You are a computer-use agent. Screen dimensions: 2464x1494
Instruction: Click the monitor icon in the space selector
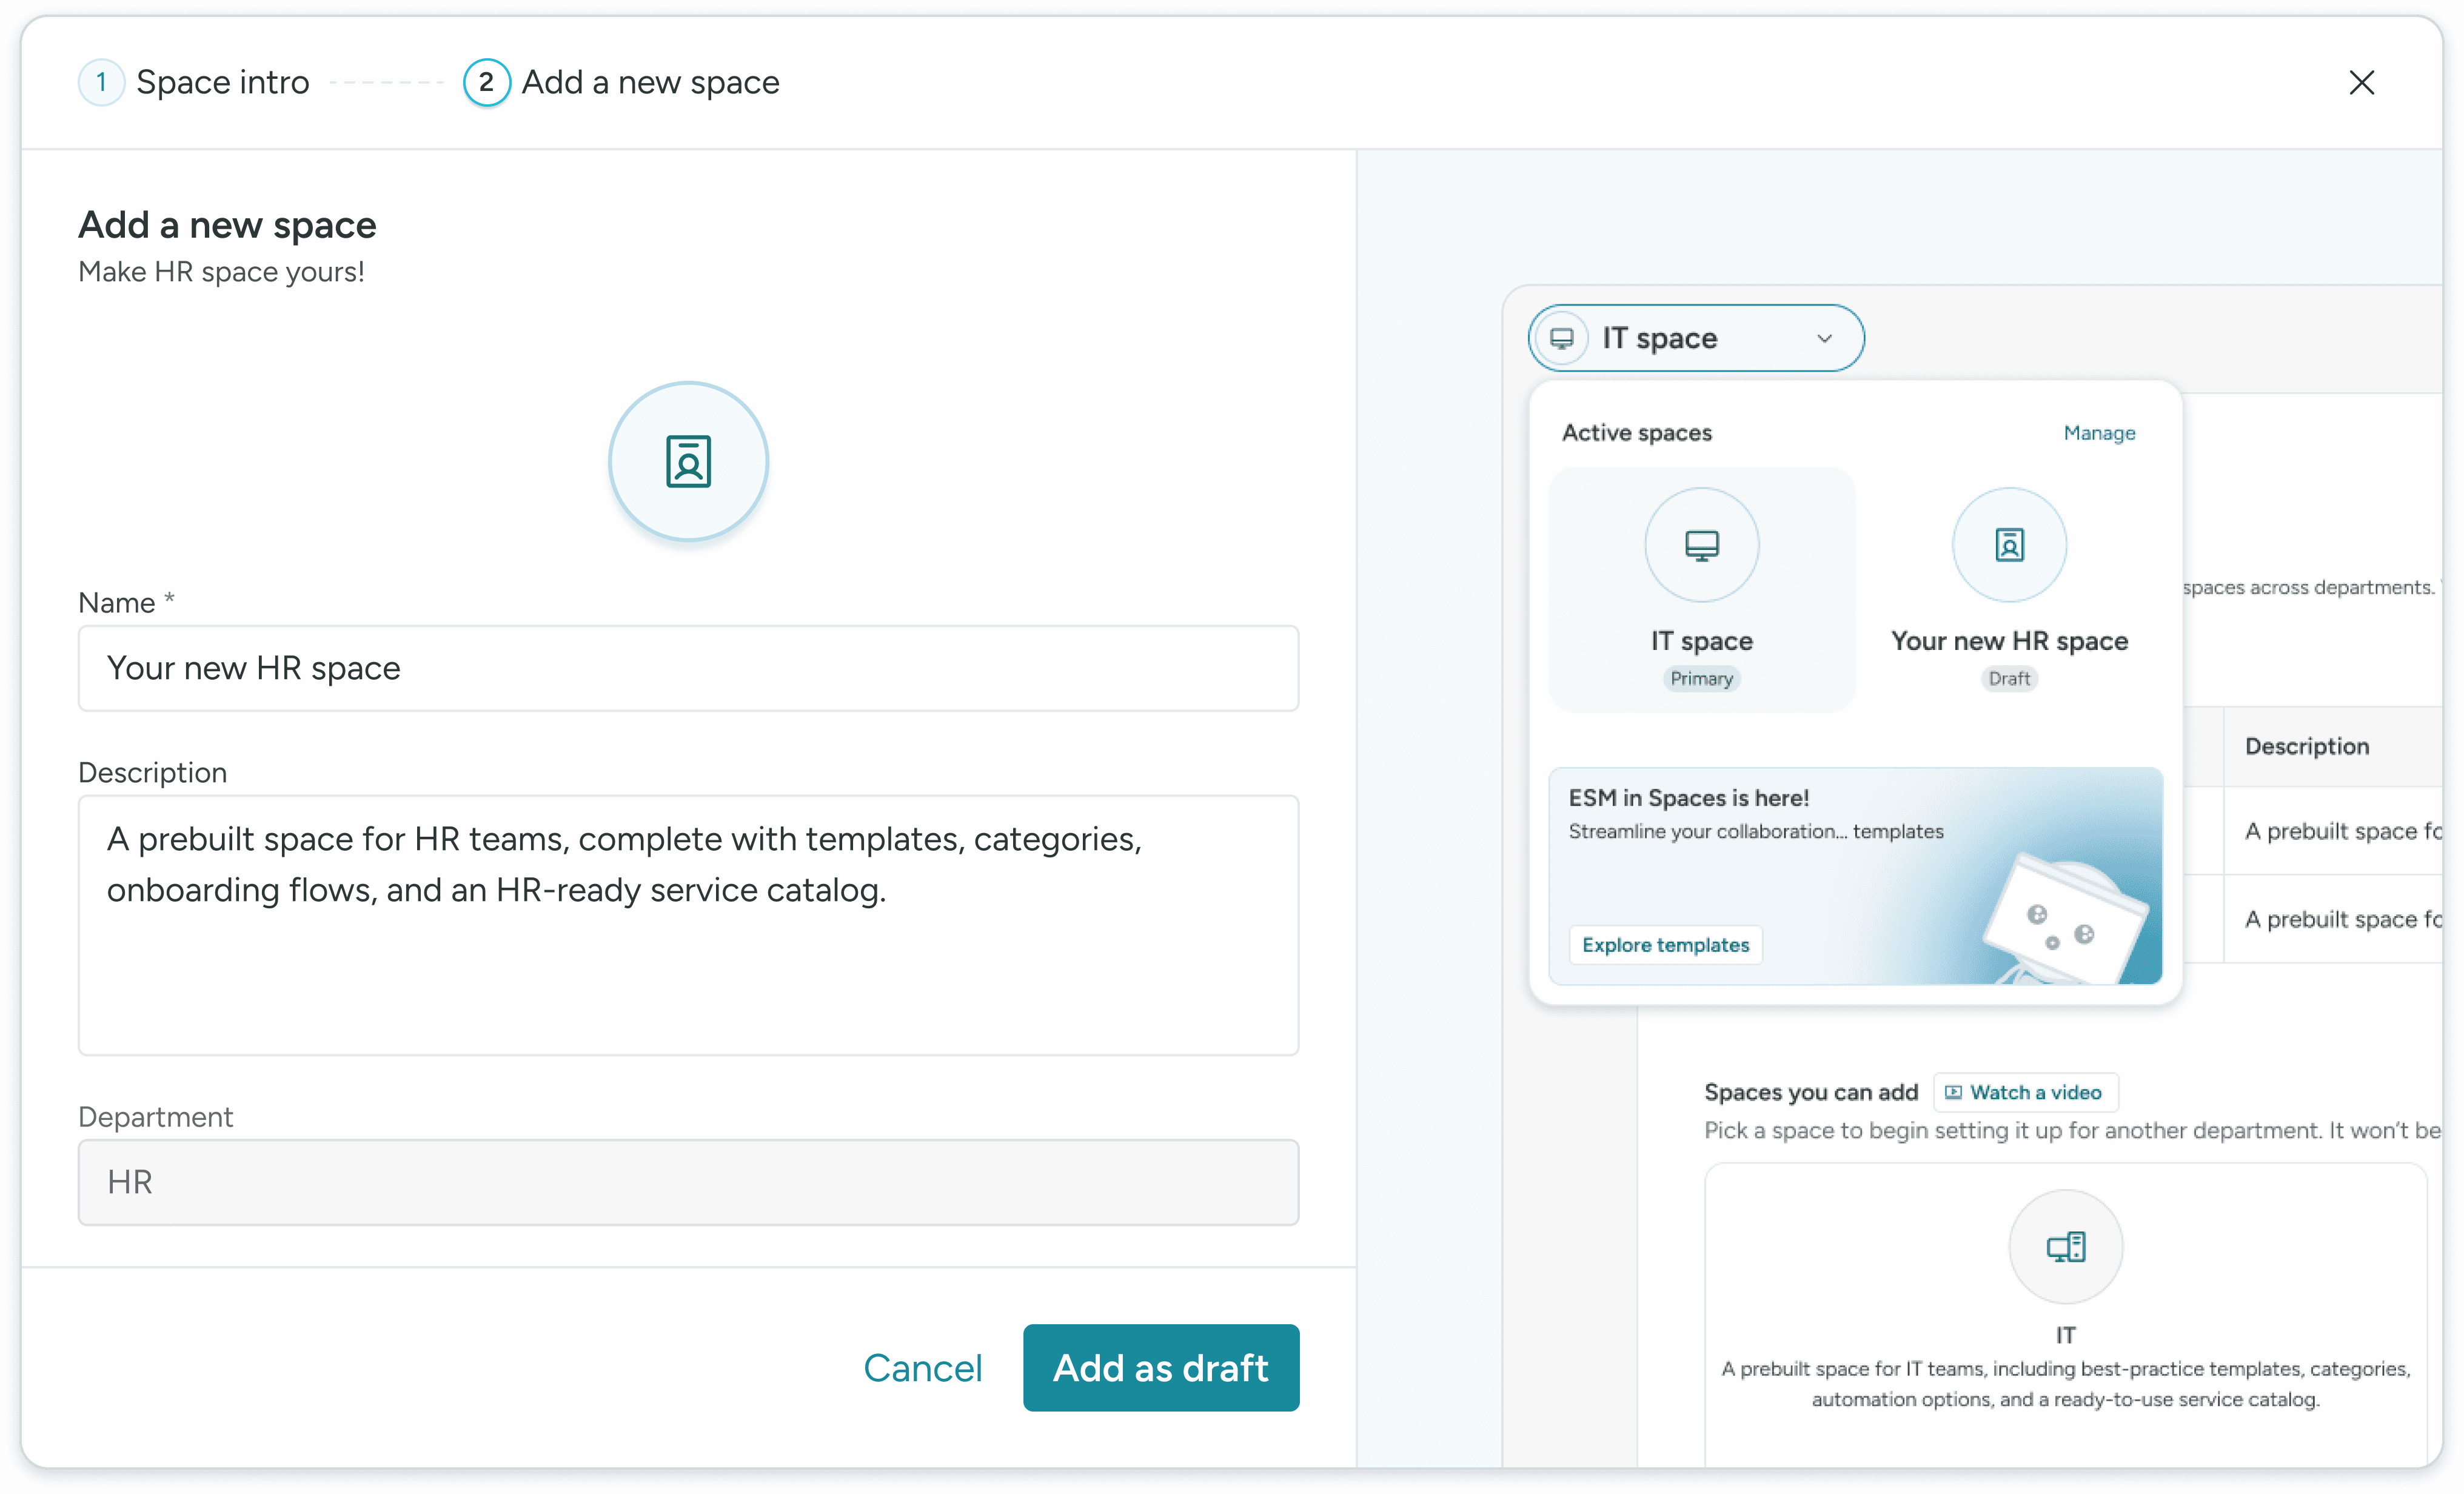[1561, 338]
